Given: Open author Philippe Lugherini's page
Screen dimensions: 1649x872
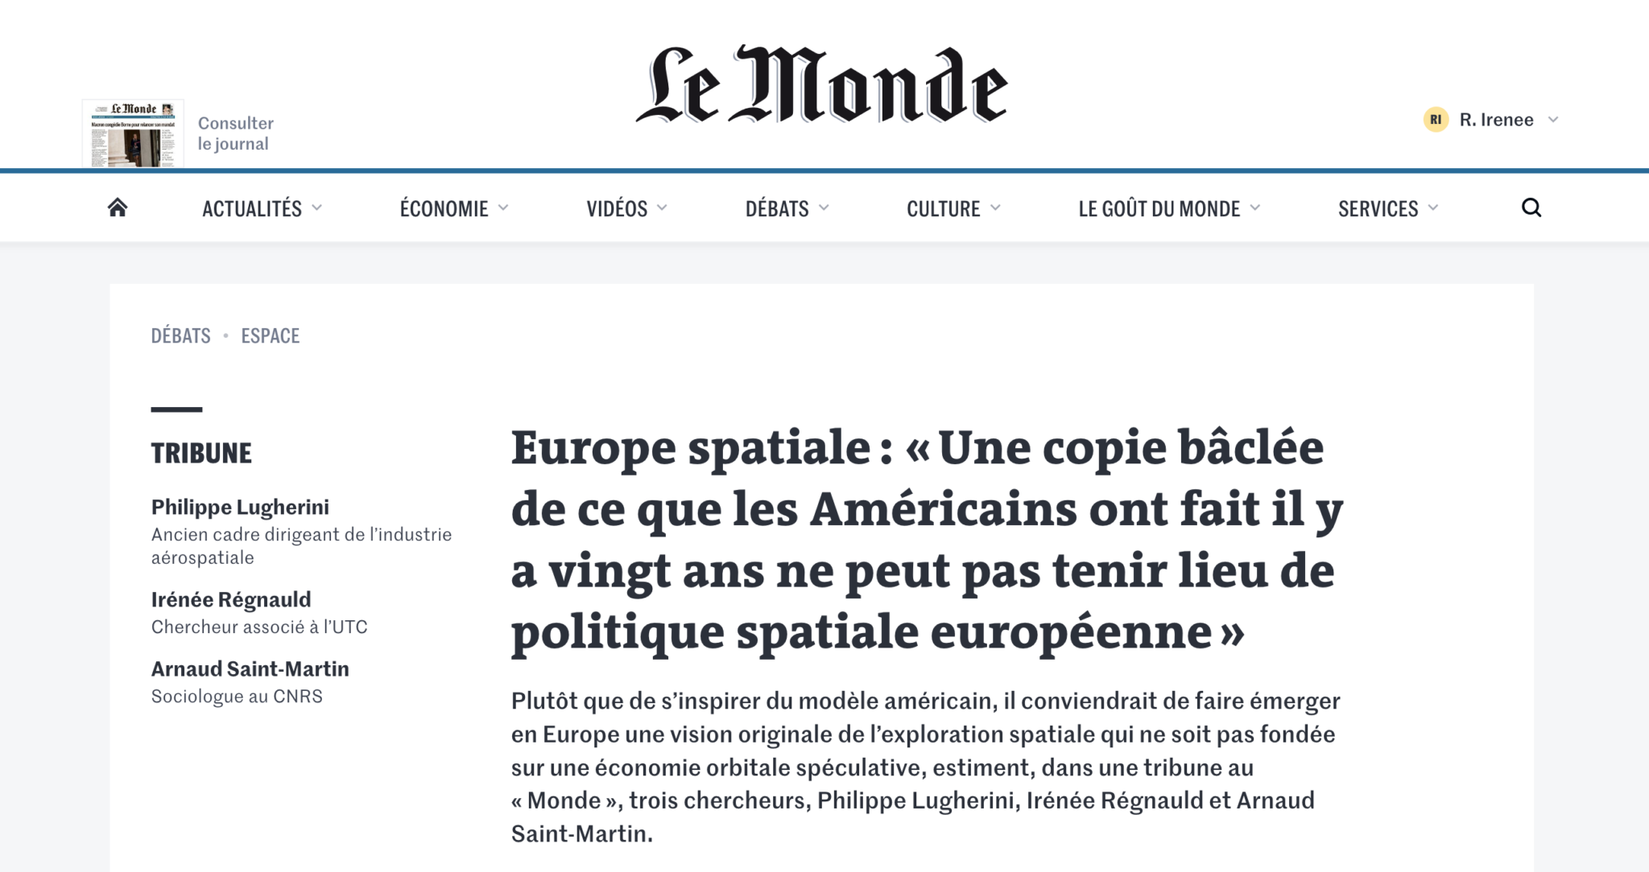Looking at the screenshot, I should (x=240, y=507).
